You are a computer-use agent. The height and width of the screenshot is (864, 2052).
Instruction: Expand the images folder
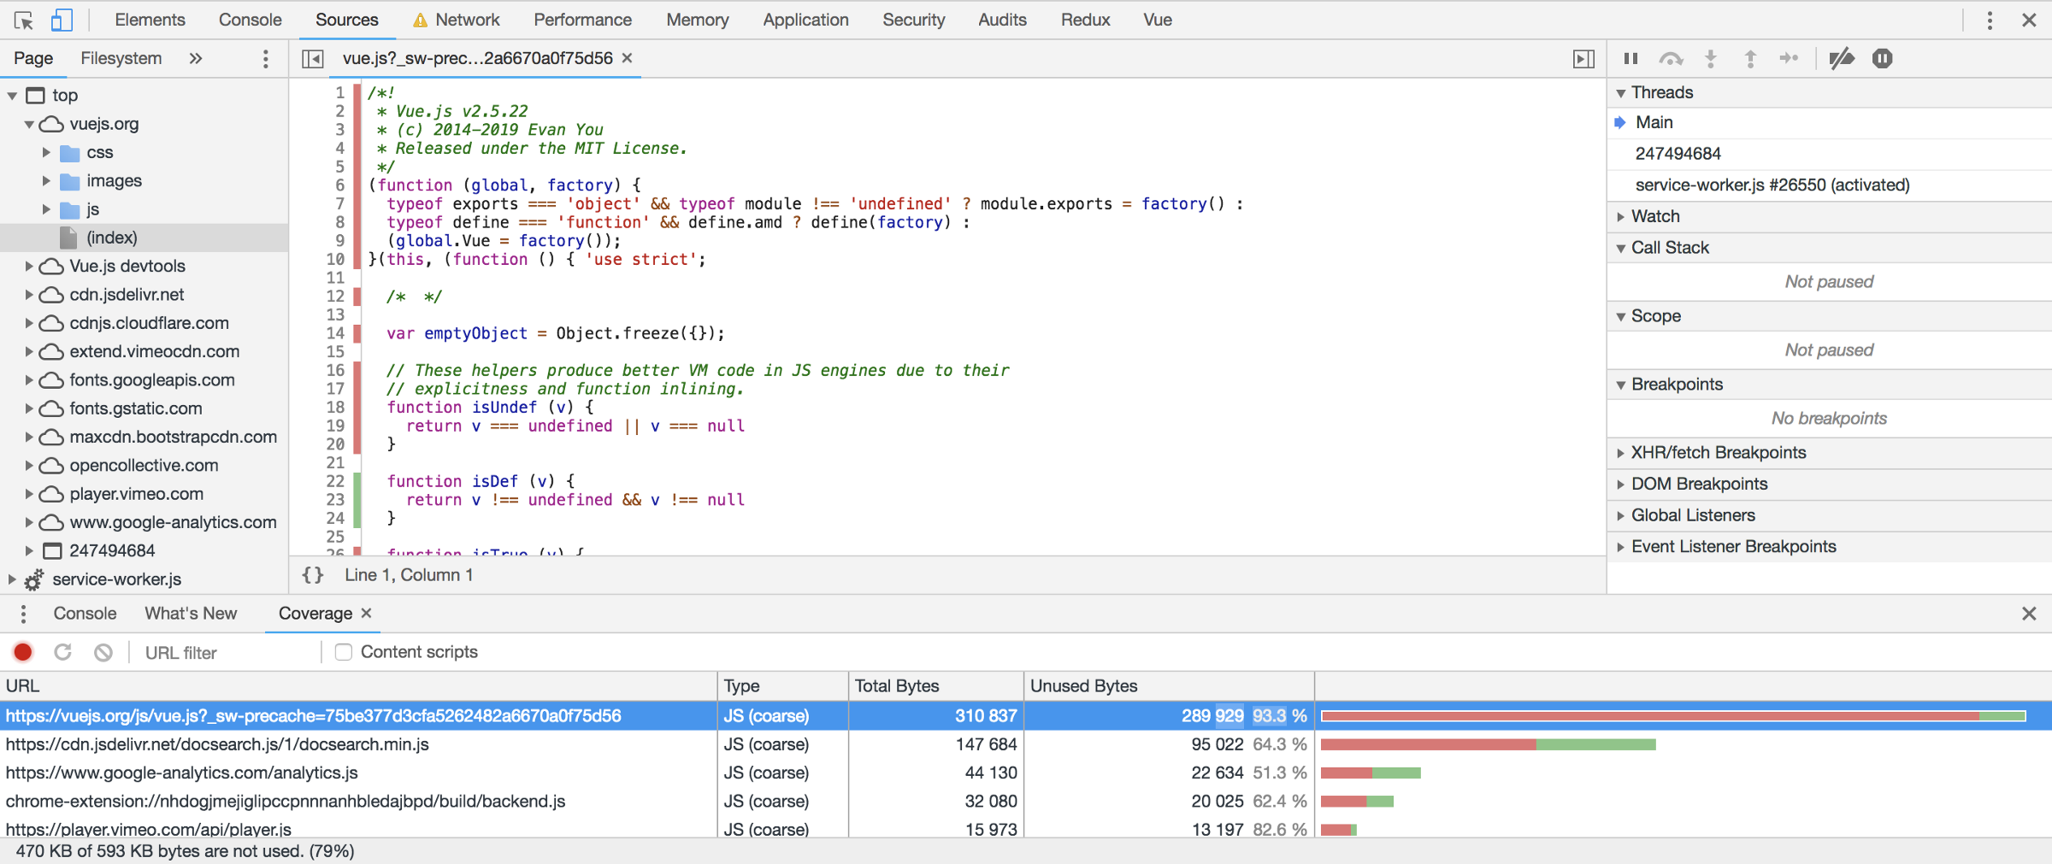coord(46,180)
